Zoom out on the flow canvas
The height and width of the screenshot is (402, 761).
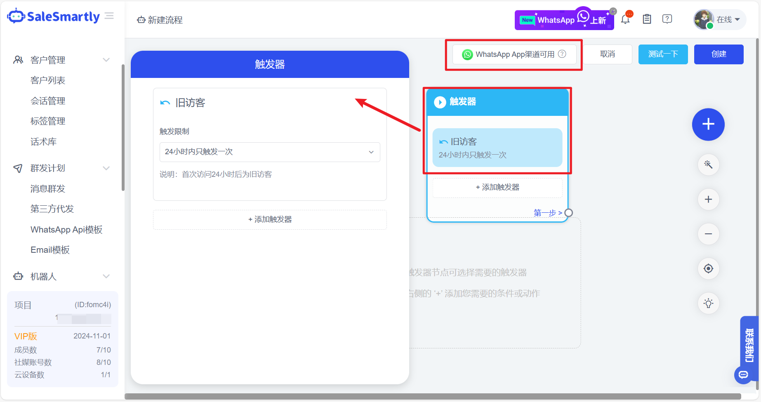pyautogui.click(x=708, y=234)
